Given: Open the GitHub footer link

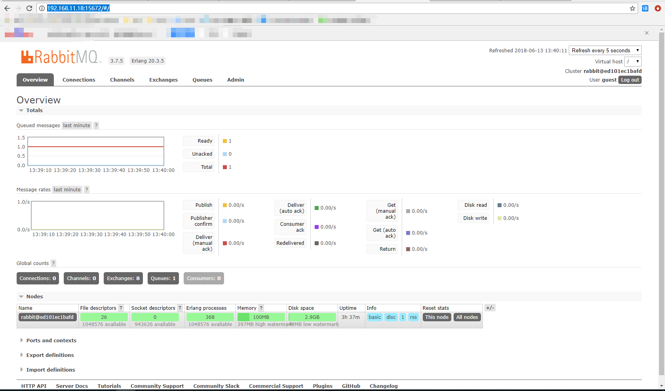Looking at the screenshot, I should click(351, 386).
